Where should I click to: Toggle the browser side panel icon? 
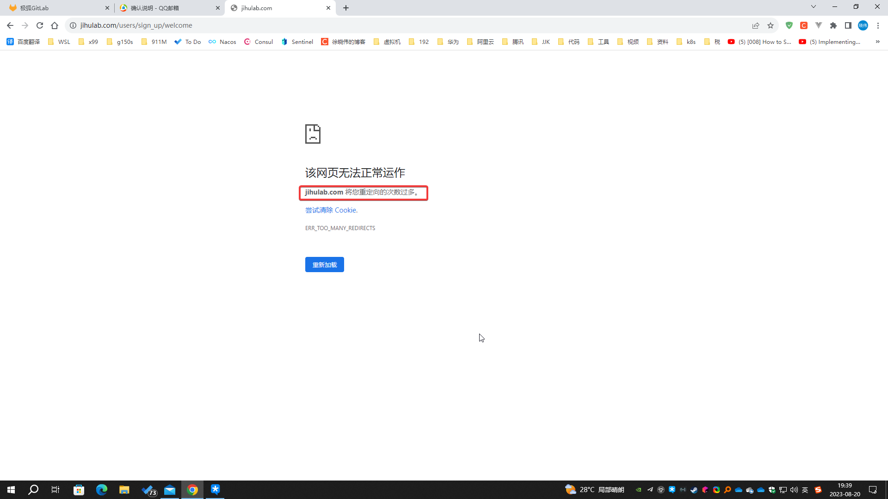point(848,25)
